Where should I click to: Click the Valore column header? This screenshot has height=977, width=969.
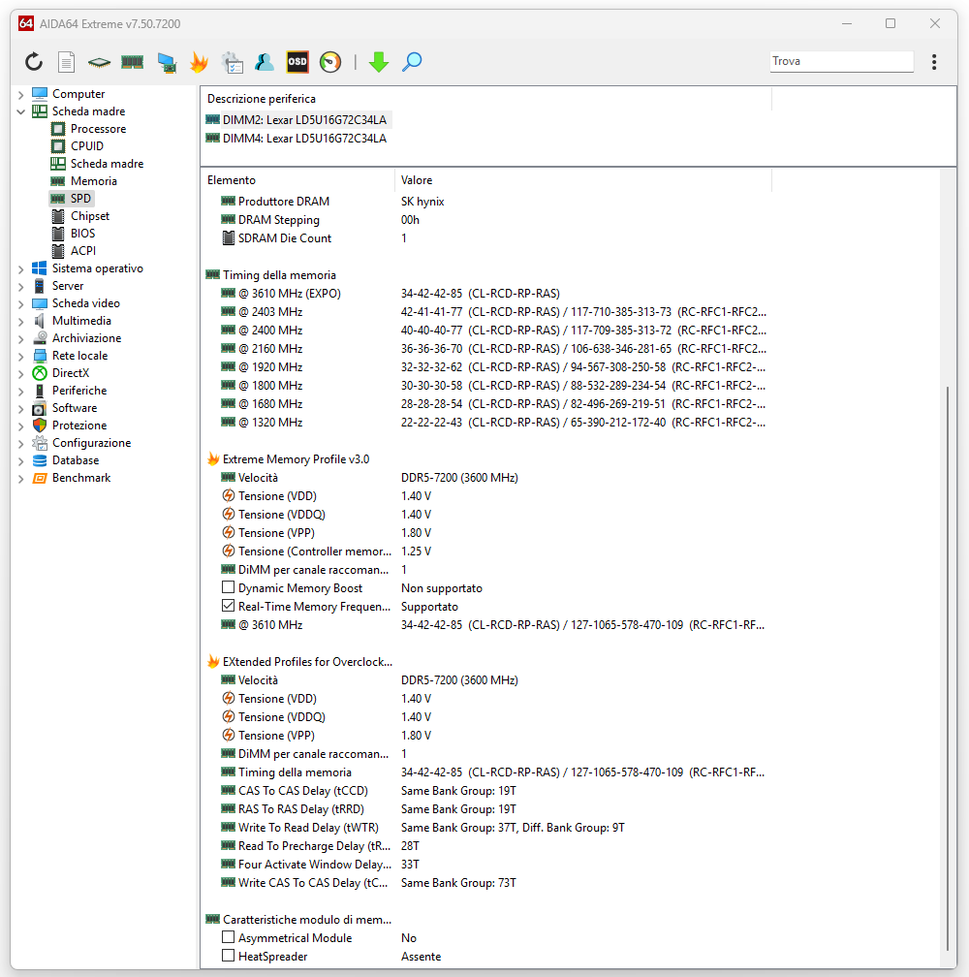pyautogui.click(x=583, y=180)
